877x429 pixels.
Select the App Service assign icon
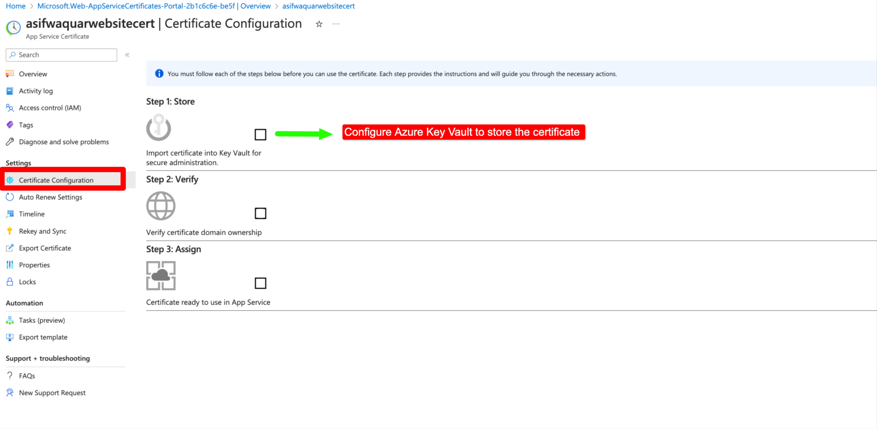(x=161, y=275)
